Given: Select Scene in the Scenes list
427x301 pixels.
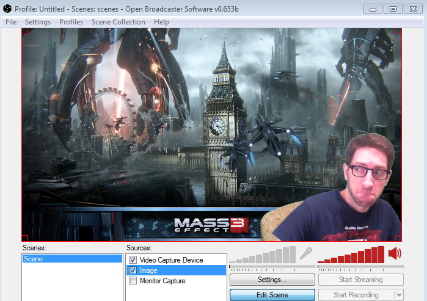Looking at the screenshot, I should [x=72, y=258].
